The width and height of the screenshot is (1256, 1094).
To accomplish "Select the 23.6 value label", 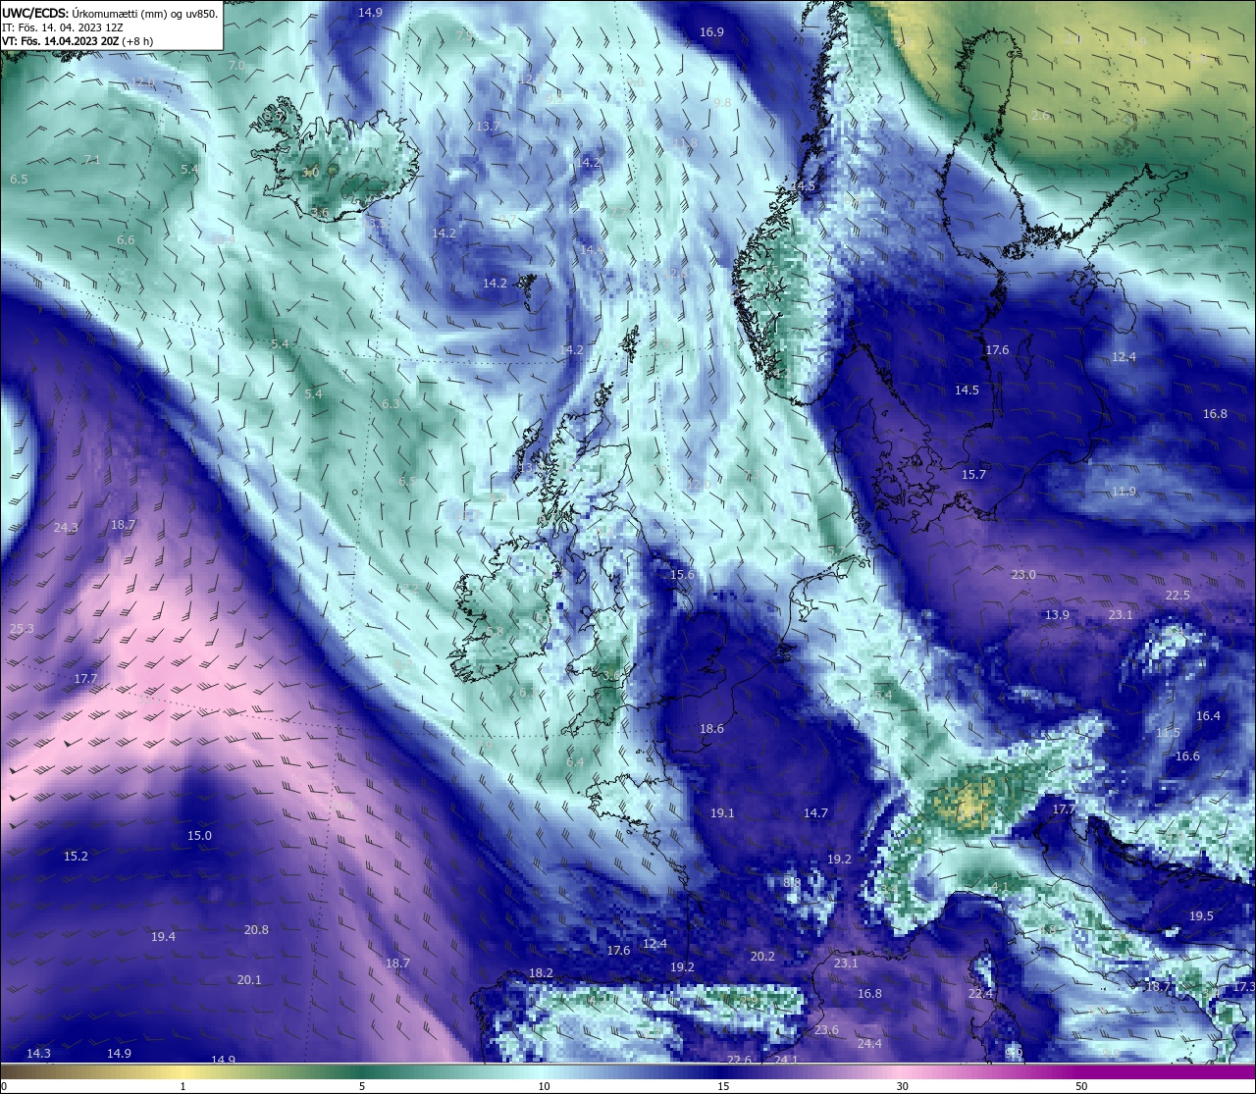I will point(826,1030).
